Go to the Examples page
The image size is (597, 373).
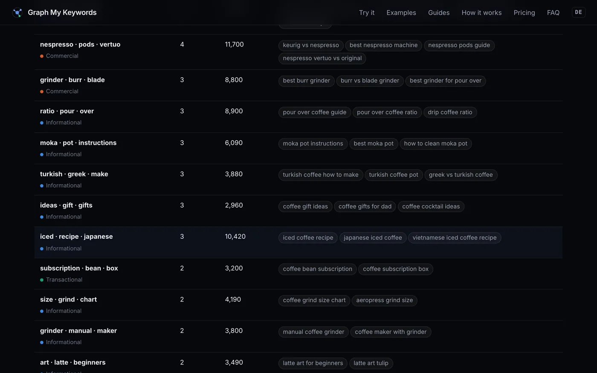(x=401, y=12)
